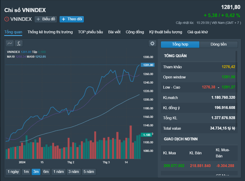Image resolution: width=245 pixels, height=181 pixels.
Task: Open chart settings gear icon
Action: click(x=152, y=44)
